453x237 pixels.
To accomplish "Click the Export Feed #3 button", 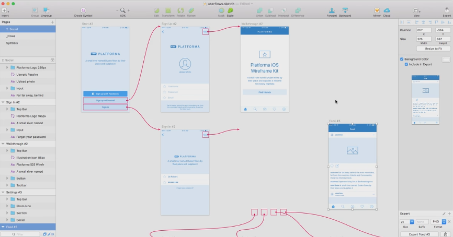I will click(419, 234).
